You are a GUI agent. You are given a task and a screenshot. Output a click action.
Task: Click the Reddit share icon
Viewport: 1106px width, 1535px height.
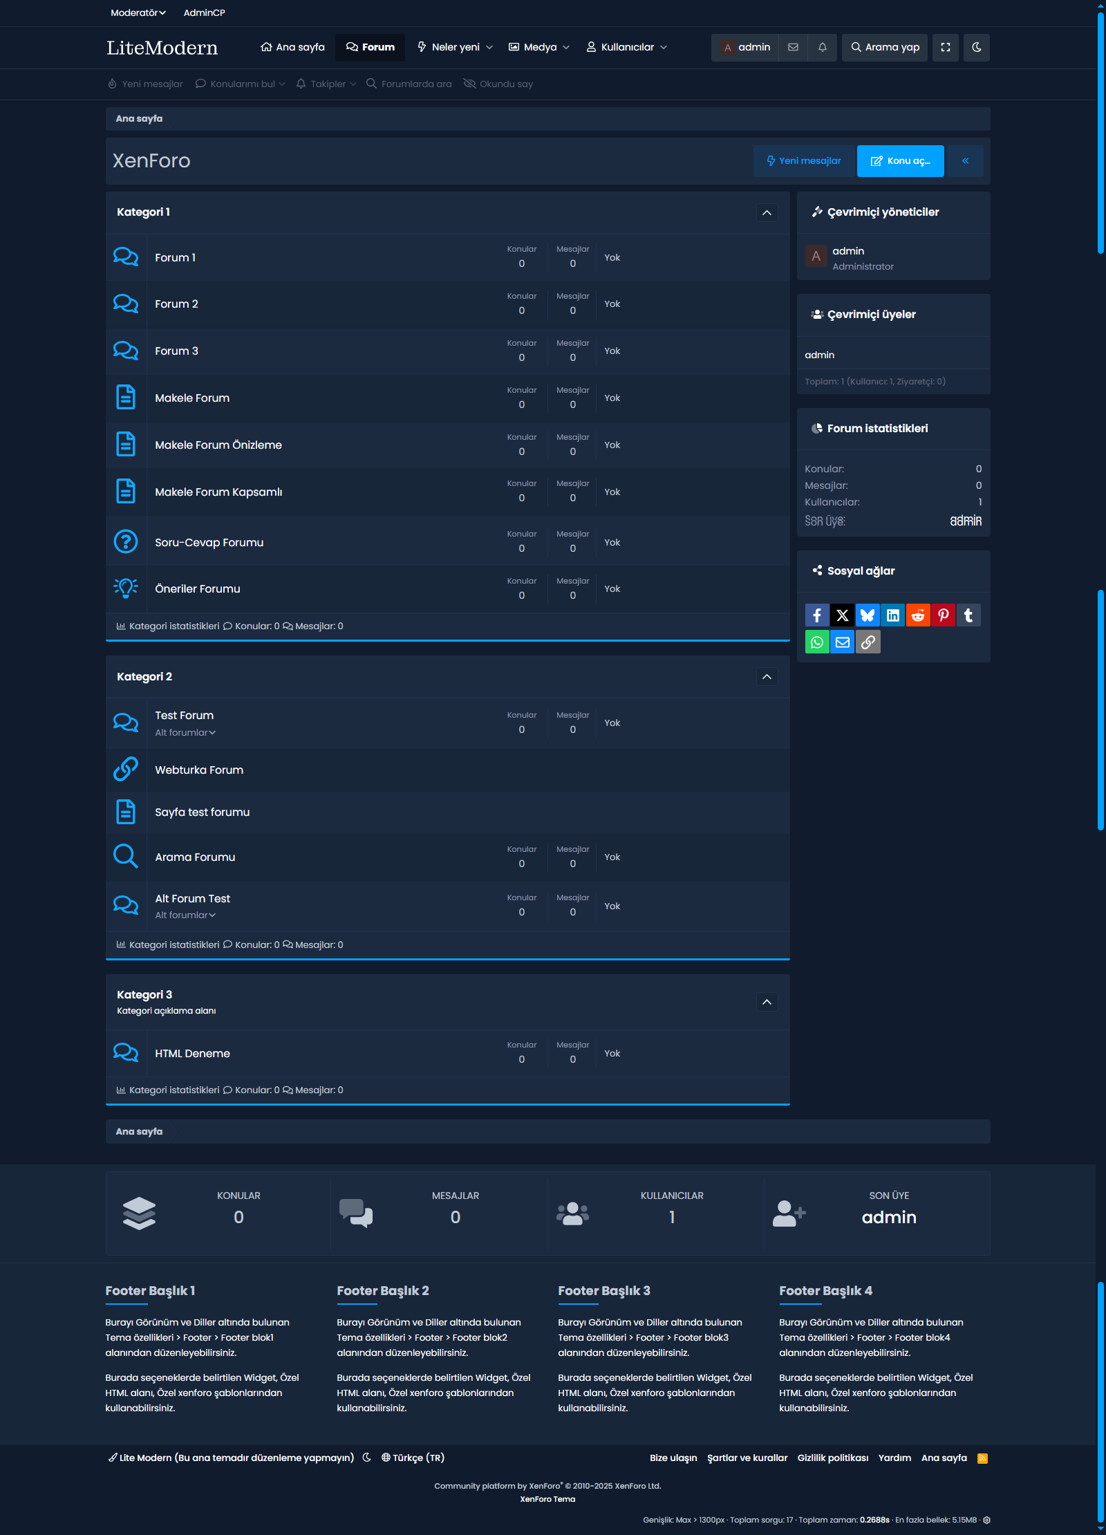pos(917,615)
